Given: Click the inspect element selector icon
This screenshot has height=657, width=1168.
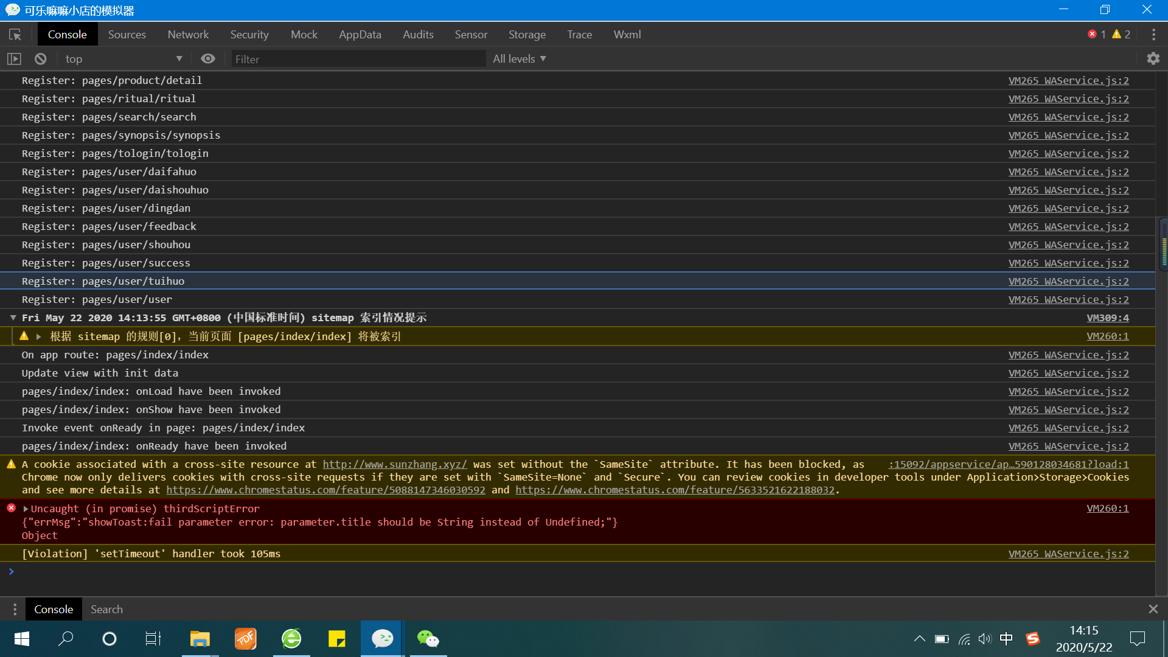Looking at the screenshot, I should coord(15,35).
